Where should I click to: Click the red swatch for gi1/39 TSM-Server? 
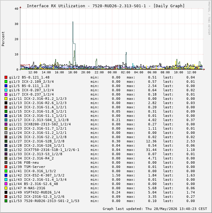point(6,167)
